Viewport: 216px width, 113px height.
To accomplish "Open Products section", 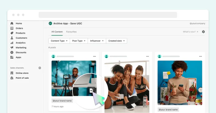I will pyautogui.click(x=20, y=33).
